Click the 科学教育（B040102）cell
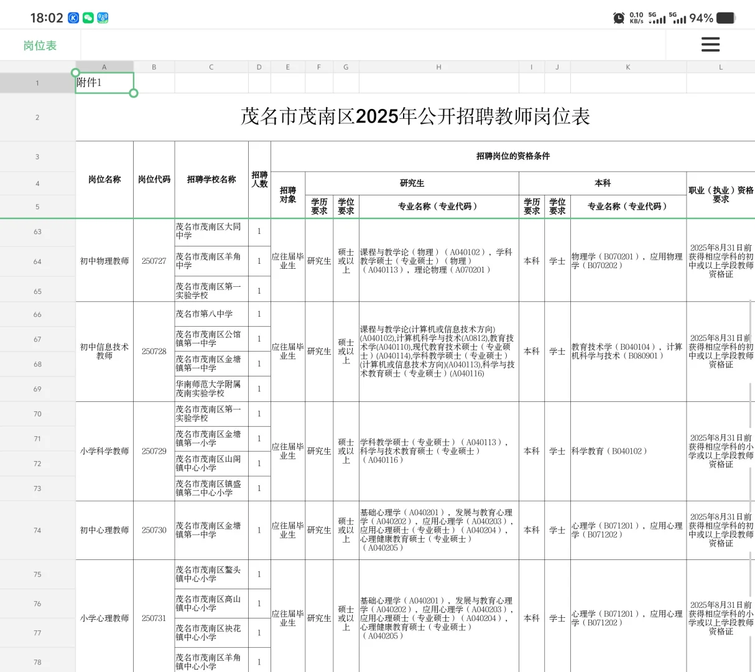 pyautogui.click(x=628, y=451)
